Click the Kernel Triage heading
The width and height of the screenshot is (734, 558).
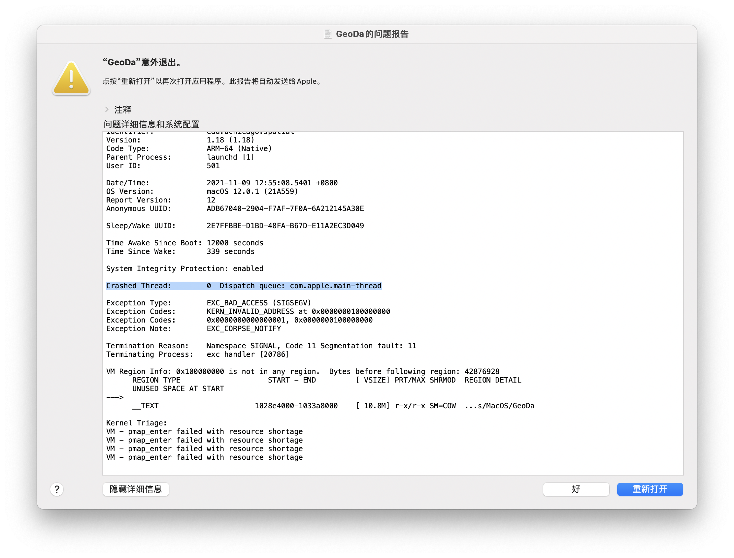(x=136, y=423)
